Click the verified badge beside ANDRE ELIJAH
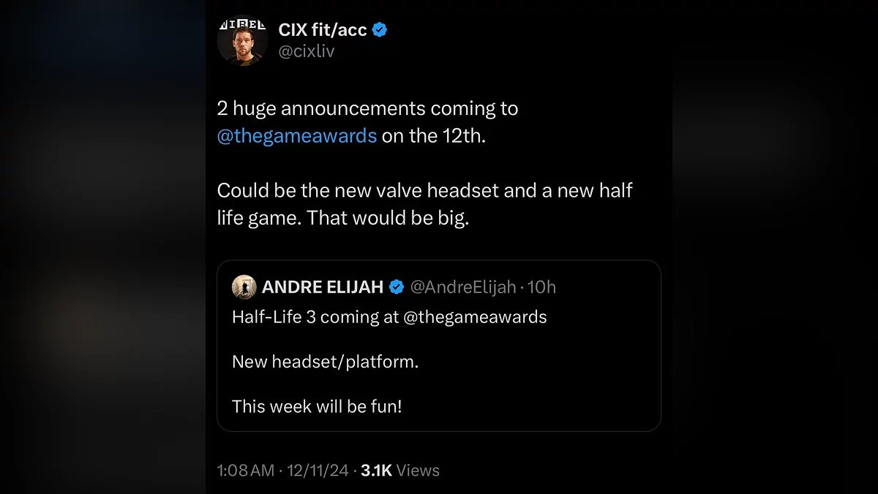Image resolution: width=878 pixels, height=494 pixels. point(396,287)
